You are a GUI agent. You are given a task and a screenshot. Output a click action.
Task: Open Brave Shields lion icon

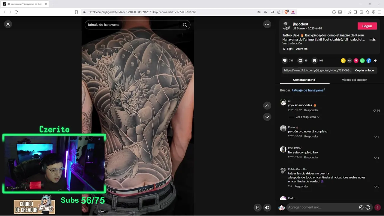tap(286, 12)
